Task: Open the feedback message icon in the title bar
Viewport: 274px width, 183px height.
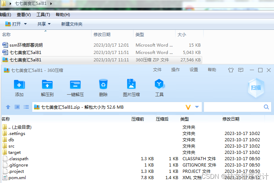Action: (x=241, y=70)
